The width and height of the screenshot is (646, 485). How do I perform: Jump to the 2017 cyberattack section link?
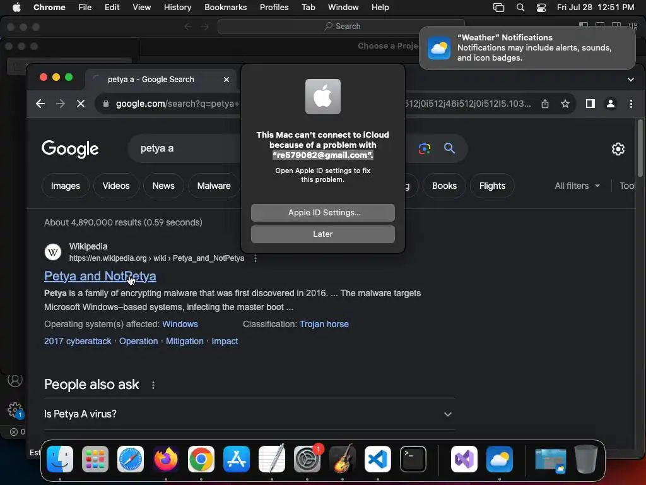[78, 341]
